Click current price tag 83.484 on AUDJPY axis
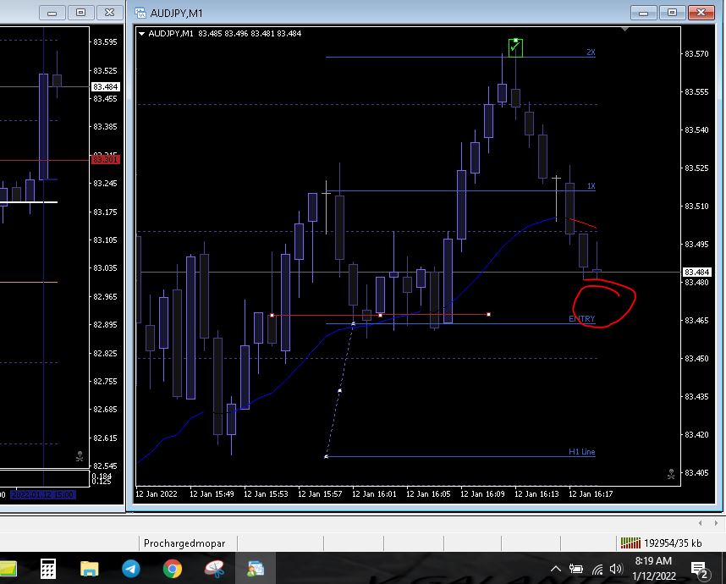 (x=696, y=273)
